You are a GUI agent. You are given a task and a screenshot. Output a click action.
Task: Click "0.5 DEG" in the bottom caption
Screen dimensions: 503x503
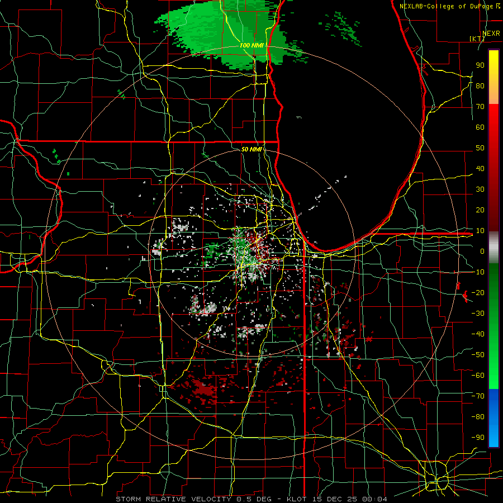click(x=254, y=499)
